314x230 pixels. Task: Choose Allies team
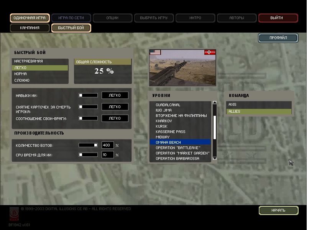(x=259, y=112)
